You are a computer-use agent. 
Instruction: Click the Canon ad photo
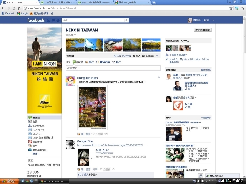[174, 134]
